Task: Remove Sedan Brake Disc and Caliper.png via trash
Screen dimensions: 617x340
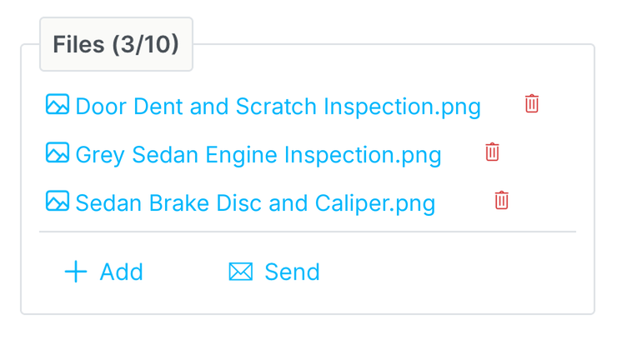Action: (501, 201)
